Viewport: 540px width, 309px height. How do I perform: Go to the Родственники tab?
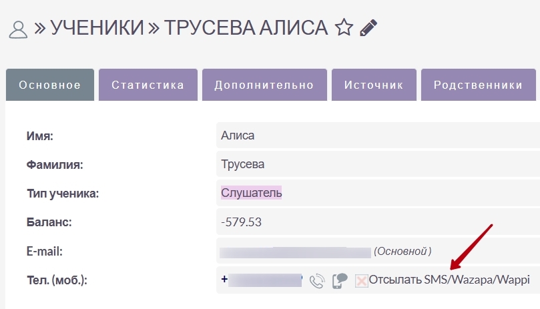click(x=478, y=85)
